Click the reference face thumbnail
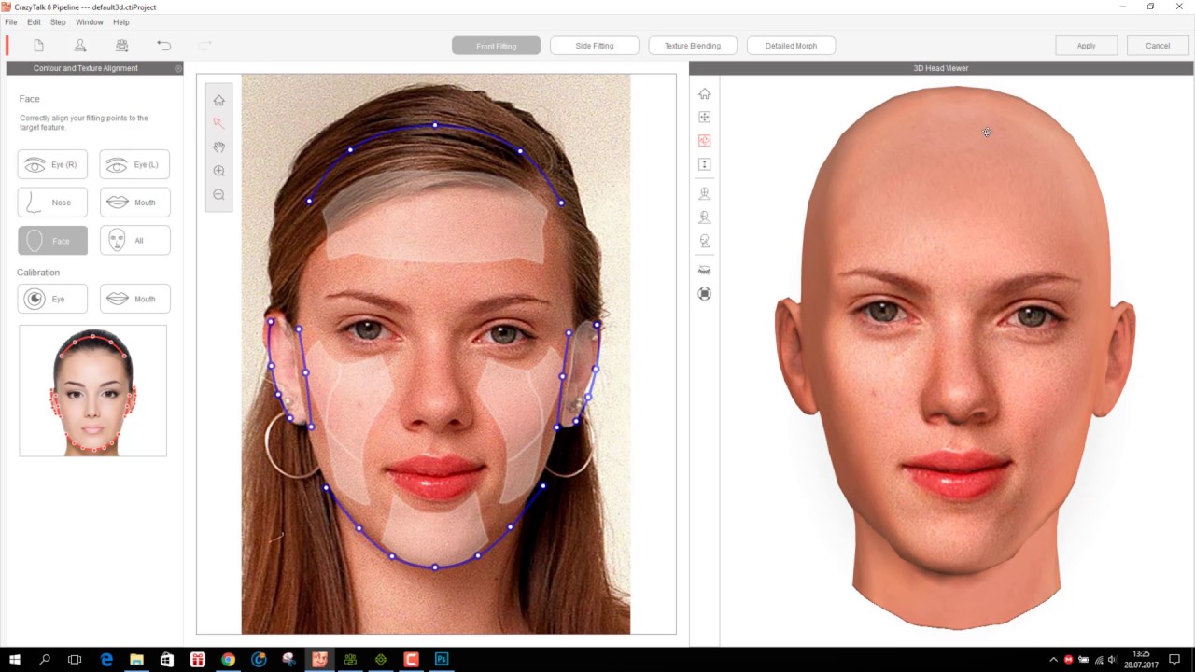This screenshot has height=672, width=1195. point(92,390)
